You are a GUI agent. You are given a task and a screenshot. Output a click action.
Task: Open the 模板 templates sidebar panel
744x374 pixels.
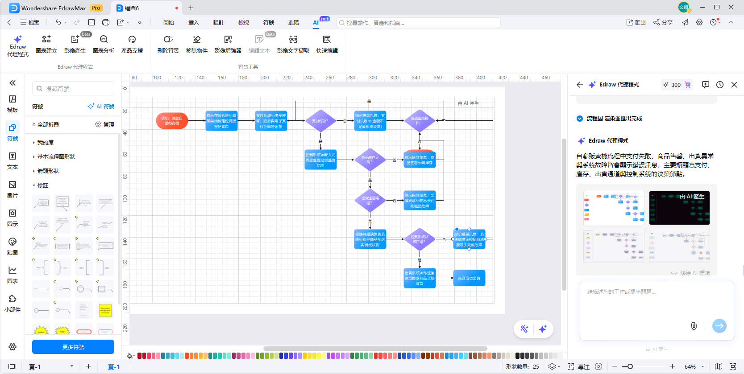coord(12,103)
